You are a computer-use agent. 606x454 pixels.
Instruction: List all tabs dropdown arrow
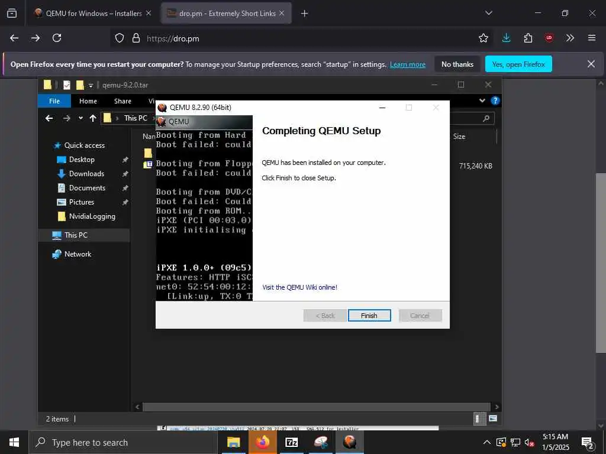click(x=488, y=13)
